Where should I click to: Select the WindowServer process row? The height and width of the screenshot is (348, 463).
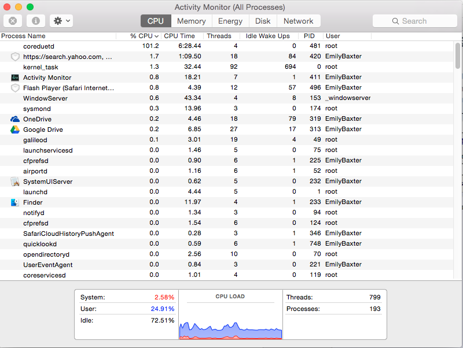[226, 98]
